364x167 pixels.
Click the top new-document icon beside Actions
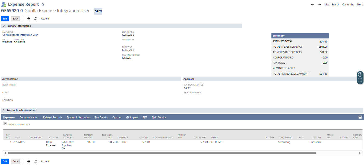point(36,19)
